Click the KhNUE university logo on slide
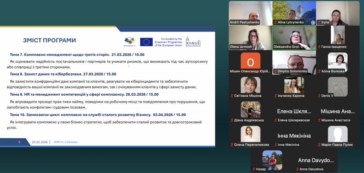Screen dimensions: 364x173 [x=193, y=41]
